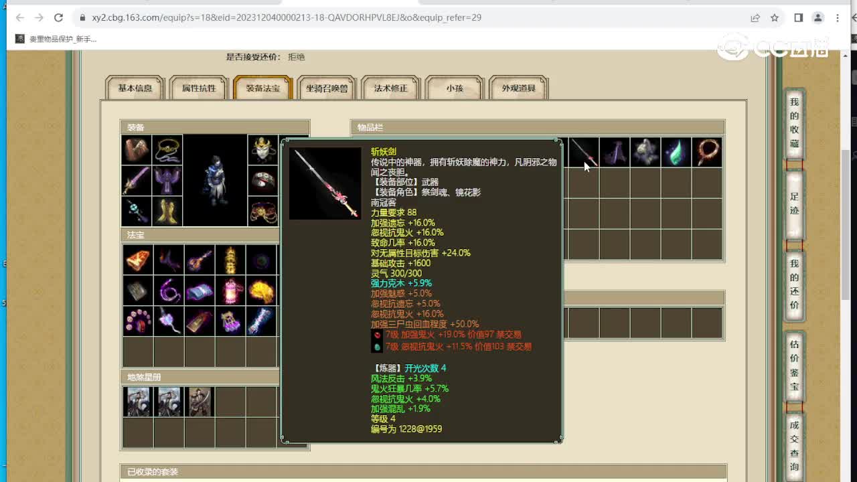Click the purple cloak item in 物品栏
This screenshot has height=482, width=857.
614,152
